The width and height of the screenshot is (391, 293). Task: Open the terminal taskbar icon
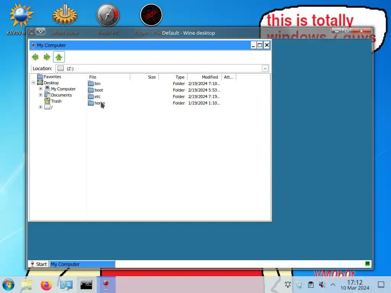pos(86,284)
